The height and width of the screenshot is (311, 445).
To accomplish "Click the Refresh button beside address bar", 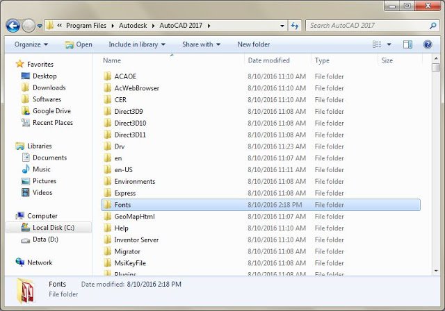I will (295, 26).
